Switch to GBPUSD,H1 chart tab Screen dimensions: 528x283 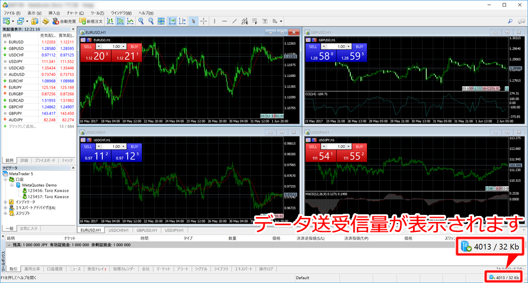(147, 230)
